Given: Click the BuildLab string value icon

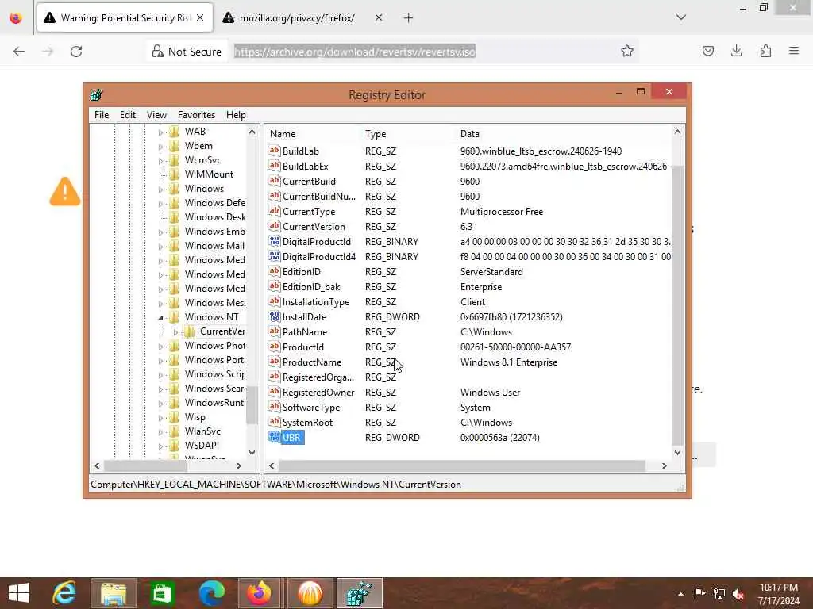Looking at the screenshot, I should pos(274,151).
